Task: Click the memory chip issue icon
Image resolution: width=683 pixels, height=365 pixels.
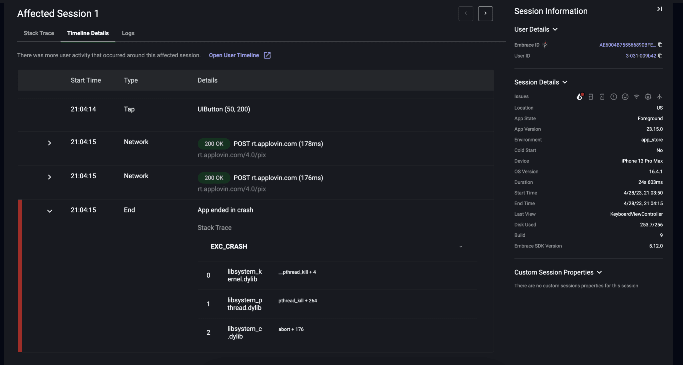Action: pyautogui.click(x=648, y=97)
